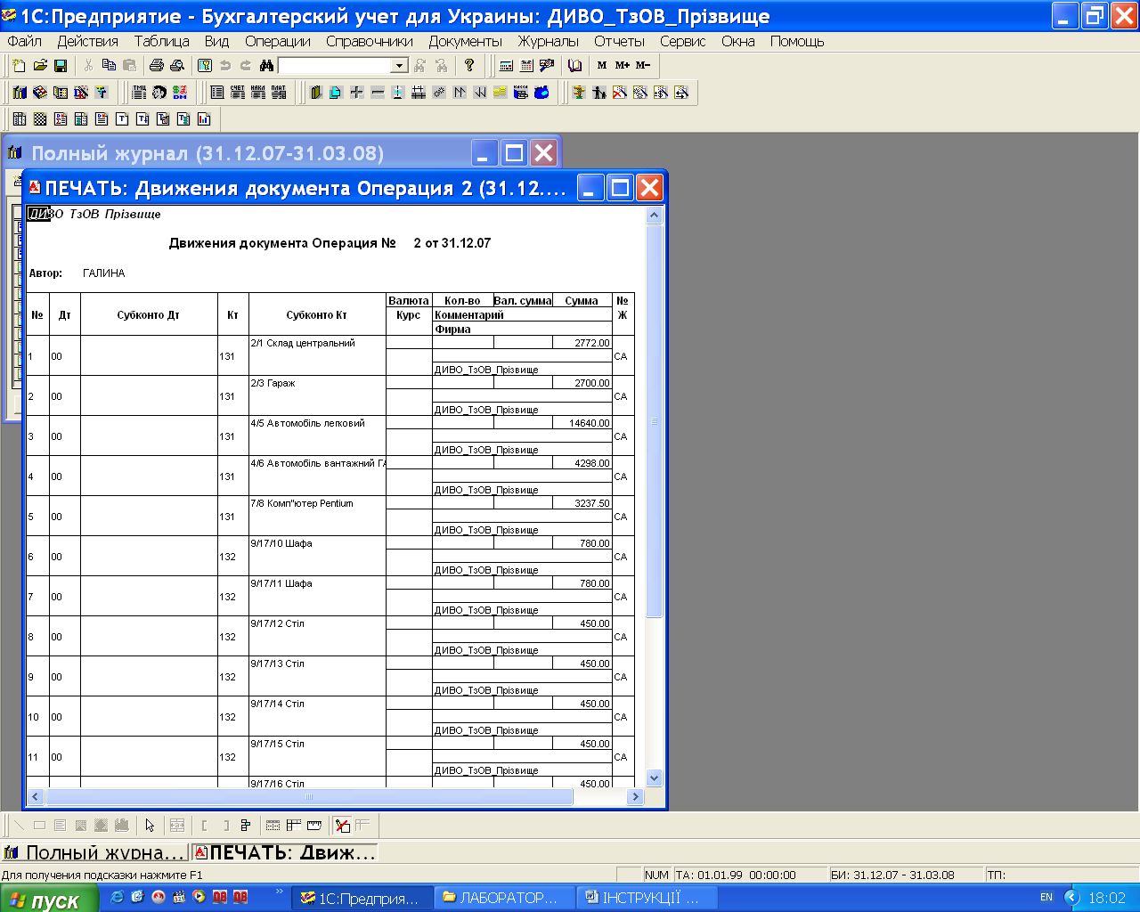This screenshot has height=912, width=1140.
Task: Click the $DM currency toolbar icon
Action: [180, 92]
